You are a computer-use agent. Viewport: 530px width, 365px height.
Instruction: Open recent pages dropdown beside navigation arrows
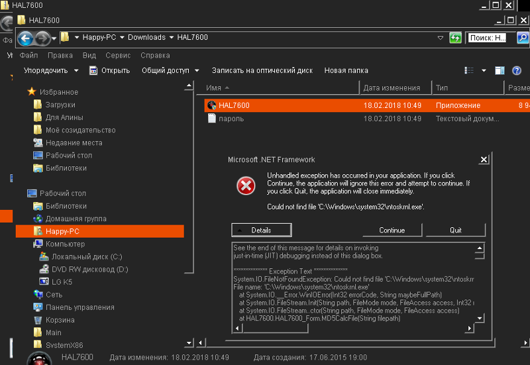pos(54,38)
